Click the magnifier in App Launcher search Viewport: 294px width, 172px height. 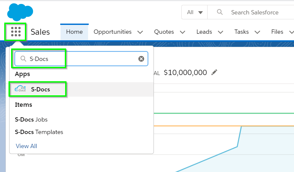click(23, 59)
